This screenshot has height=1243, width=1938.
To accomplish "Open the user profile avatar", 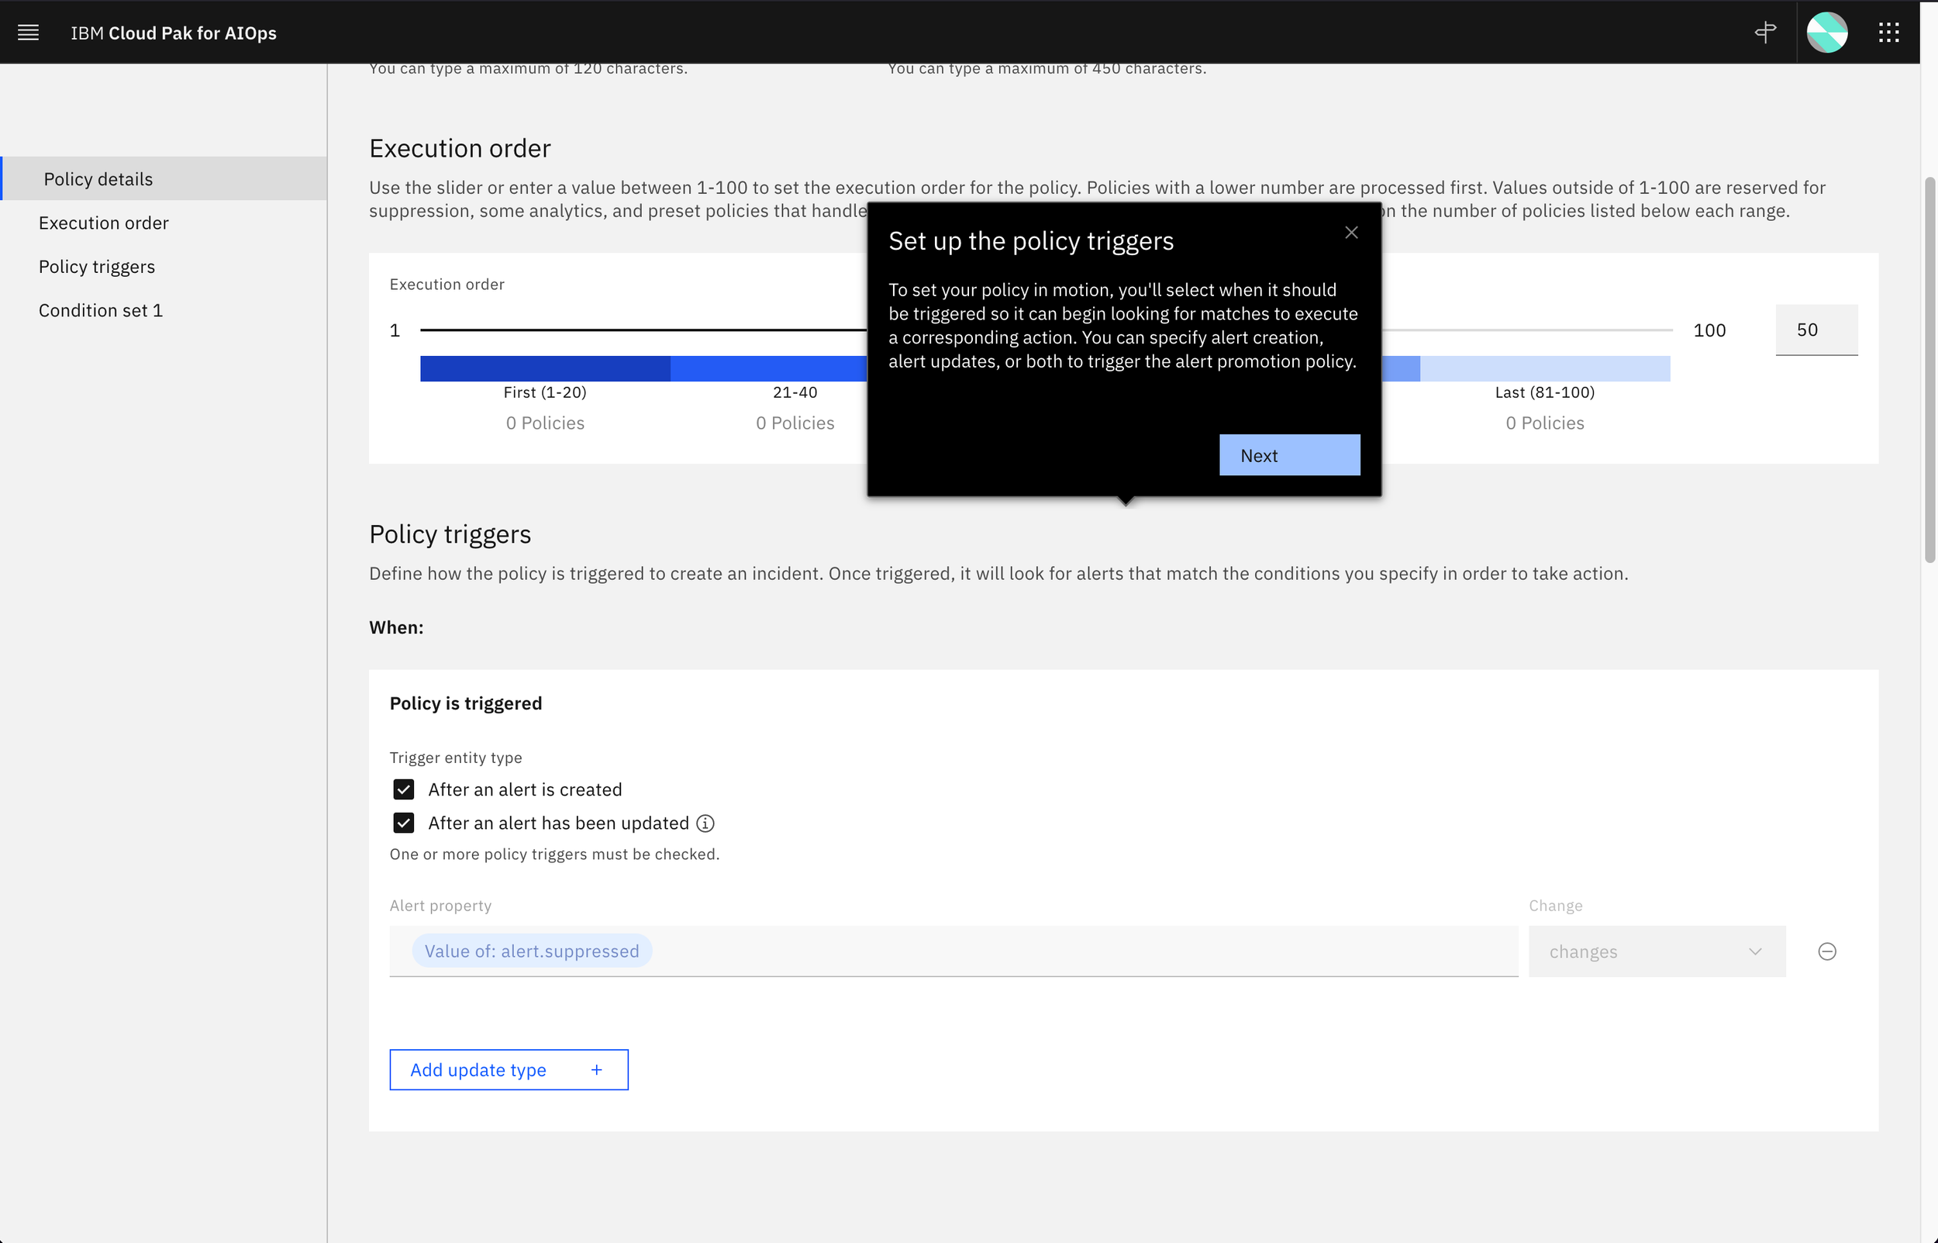I will [x=1826, y=33].
